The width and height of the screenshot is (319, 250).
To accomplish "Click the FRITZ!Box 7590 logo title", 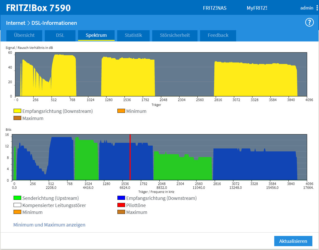I will [38, 8].
